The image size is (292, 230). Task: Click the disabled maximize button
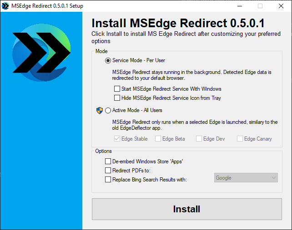[x=260, y=6]
